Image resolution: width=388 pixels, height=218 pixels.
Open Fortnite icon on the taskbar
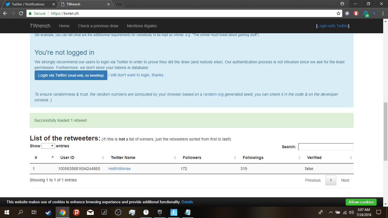click(x=174, y=212)
